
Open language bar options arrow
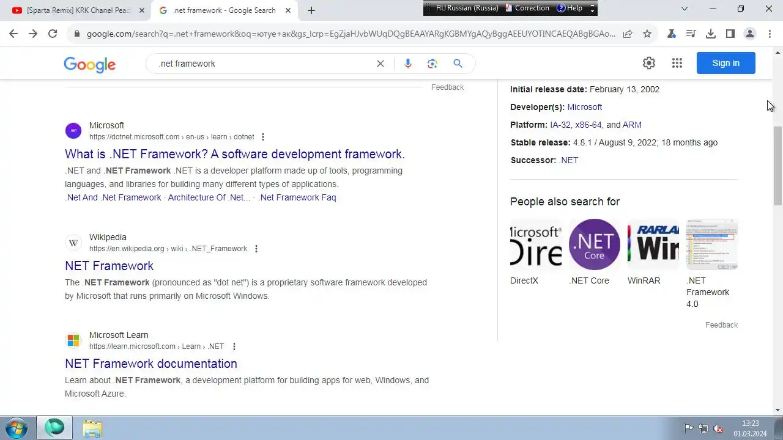point(592,9)
